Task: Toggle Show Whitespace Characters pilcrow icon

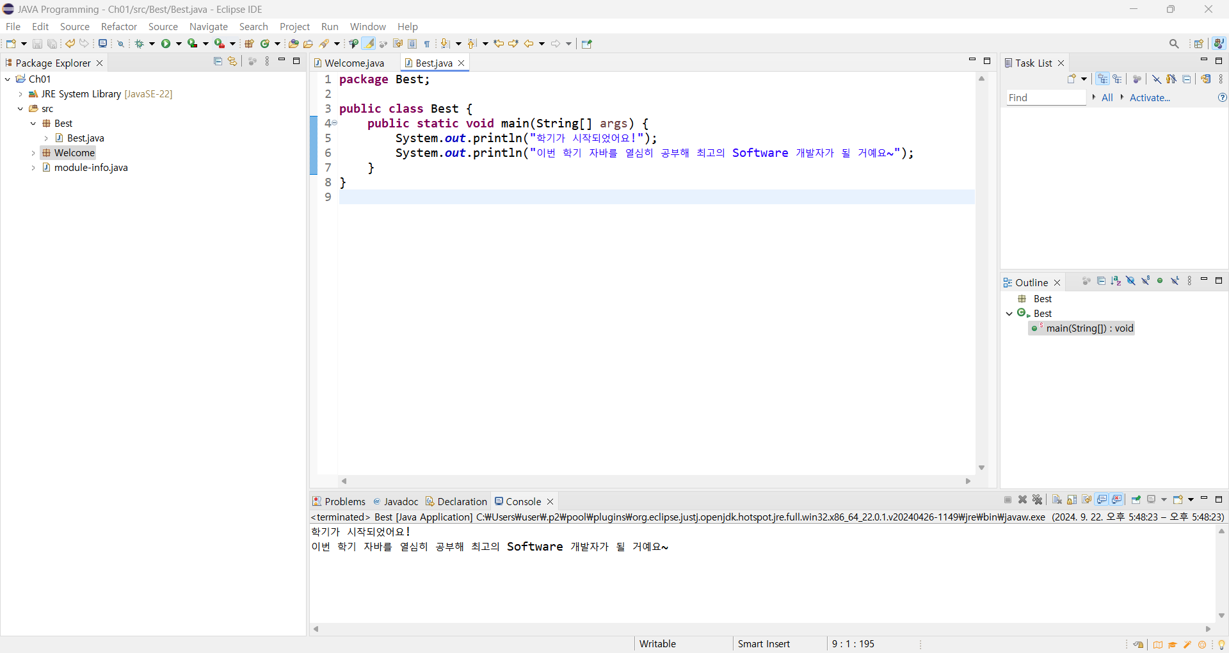Action: [x=427, y=44]
